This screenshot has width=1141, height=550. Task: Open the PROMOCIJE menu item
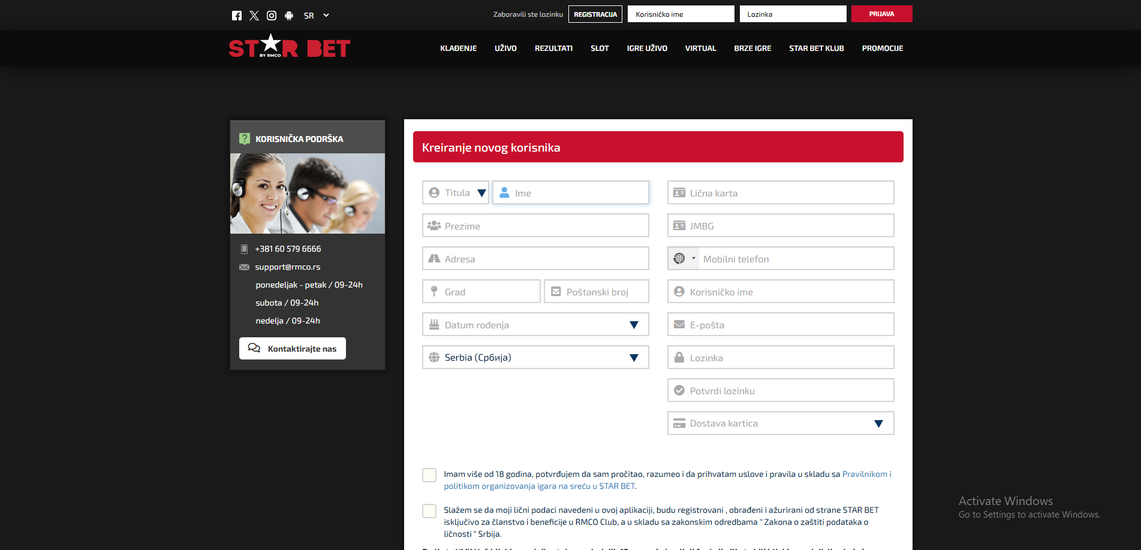[882, 49]
